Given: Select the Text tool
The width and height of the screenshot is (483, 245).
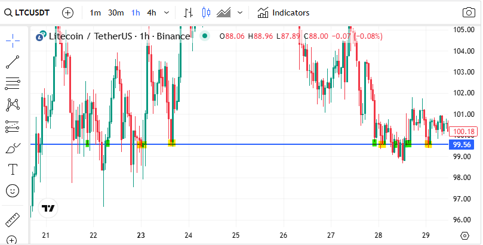Looking at the screenshot, I should coord(13,169).
